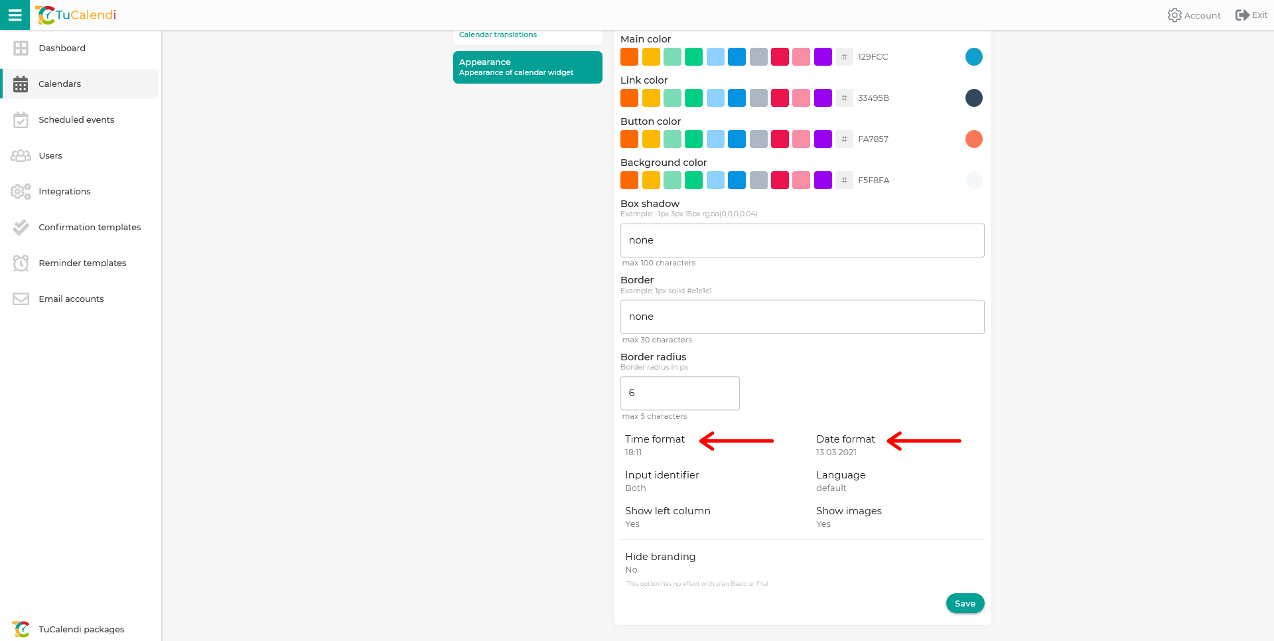Open the Account settings gear
This screenshot has height=641, width=1274.
pyautogui.click(x=1174, y=15)
